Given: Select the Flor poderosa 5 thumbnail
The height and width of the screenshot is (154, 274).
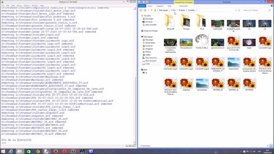Looking at the screenshot, I should (186, 42).
